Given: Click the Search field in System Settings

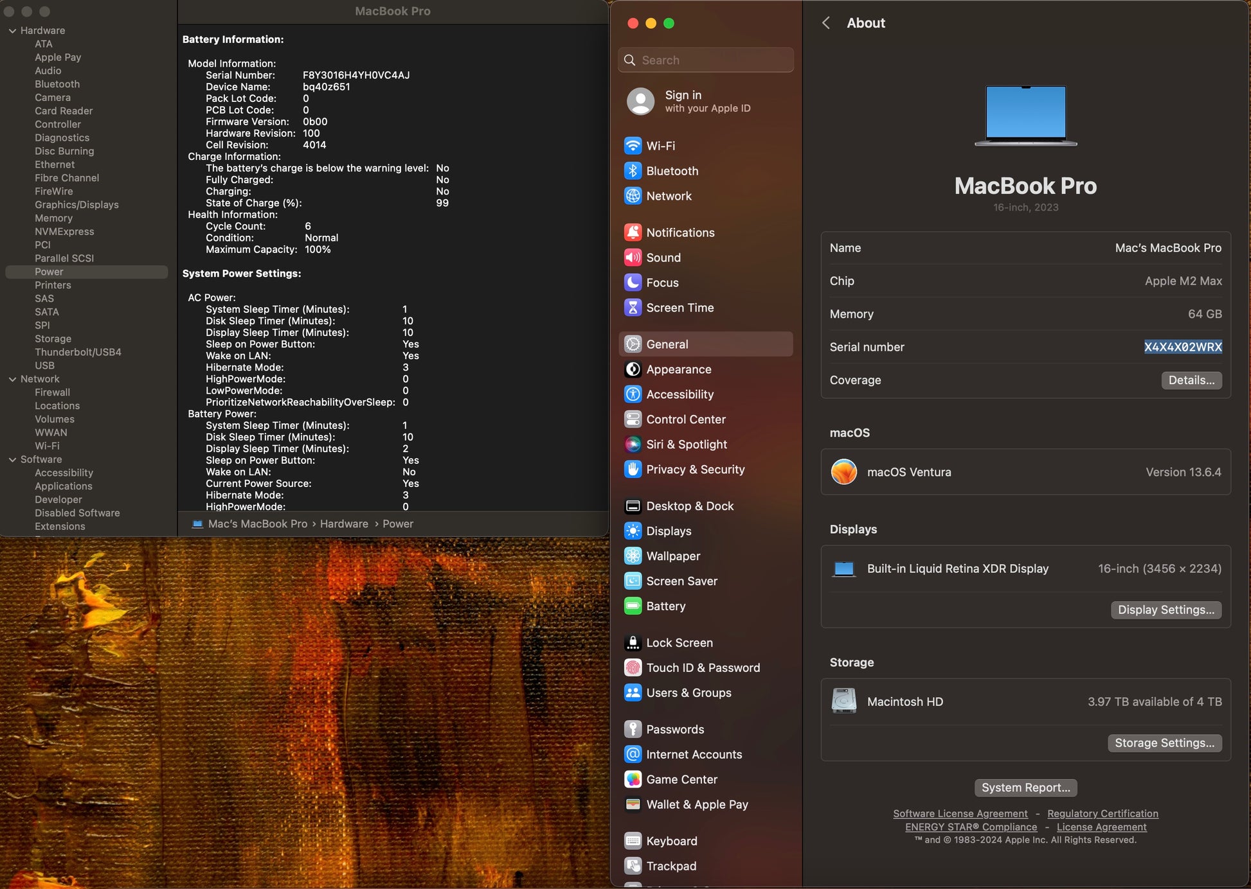Looking at the screenshot, I should point(706,60).
